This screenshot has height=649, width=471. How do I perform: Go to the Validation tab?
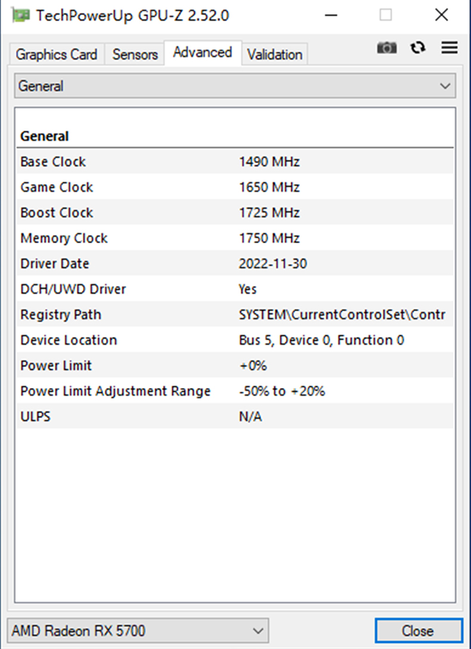coord(275,55)
